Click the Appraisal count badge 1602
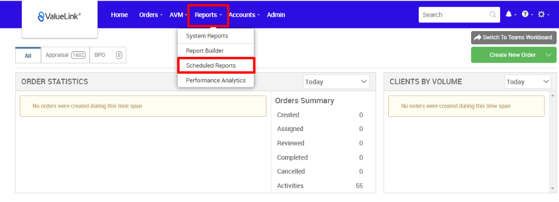The width and height of the screenshot is (559, 202). point(78,55)
